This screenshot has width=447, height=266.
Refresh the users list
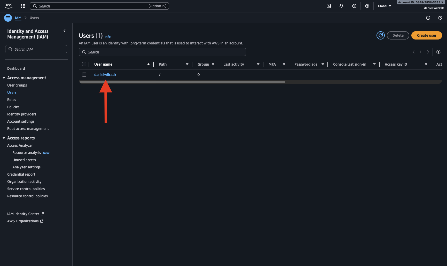(380, 35)
